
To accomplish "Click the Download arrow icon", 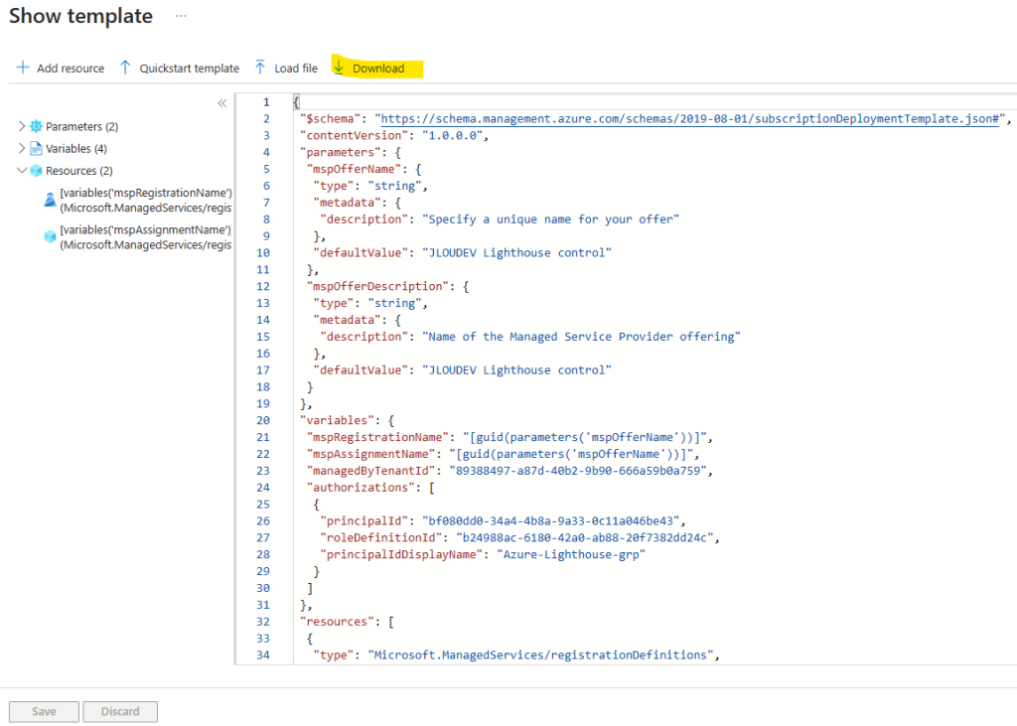I will (339, 67).
